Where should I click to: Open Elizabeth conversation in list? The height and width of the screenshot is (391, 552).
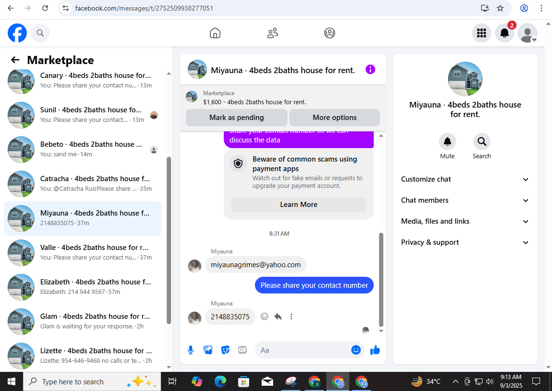coord(83,287)
